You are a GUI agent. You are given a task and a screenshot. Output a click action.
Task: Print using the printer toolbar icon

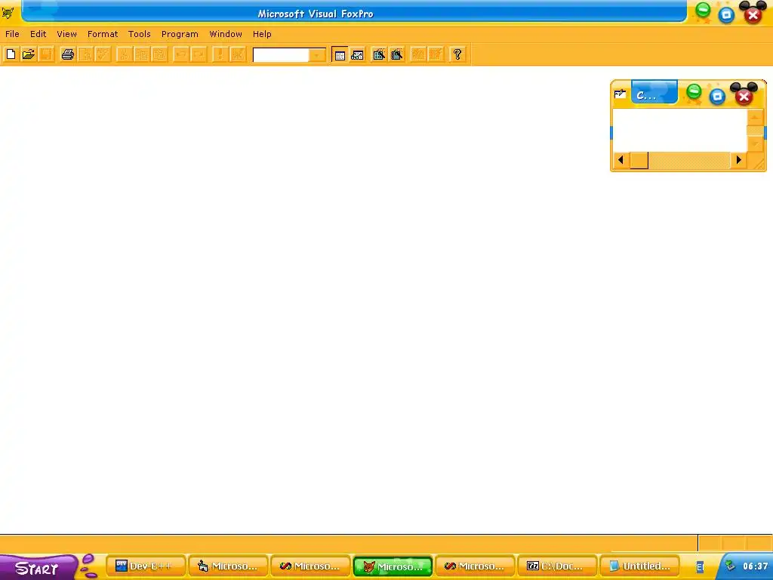(x=67, y=54)
